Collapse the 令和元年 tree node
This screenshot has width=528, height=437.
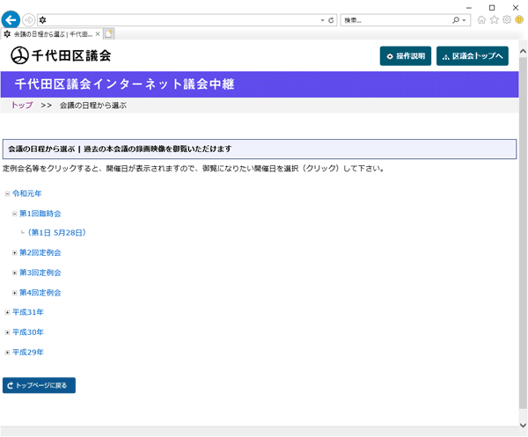7,193
